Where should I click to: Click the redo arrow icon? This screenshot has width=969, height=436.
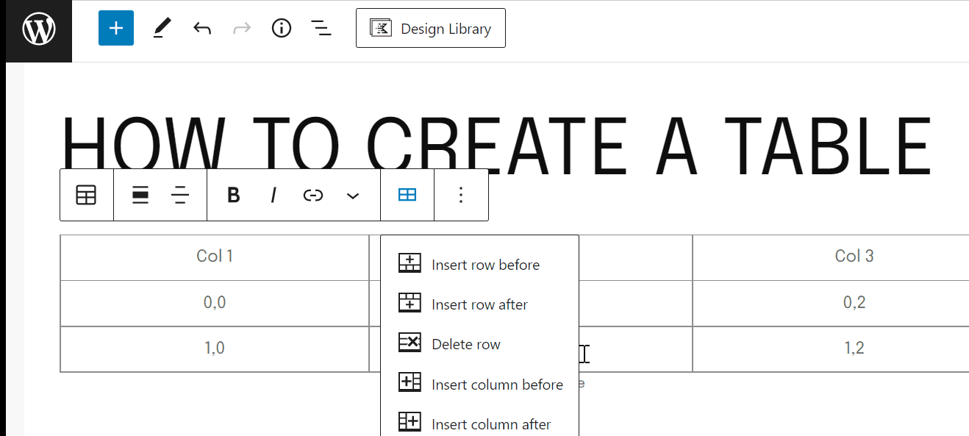241,28
